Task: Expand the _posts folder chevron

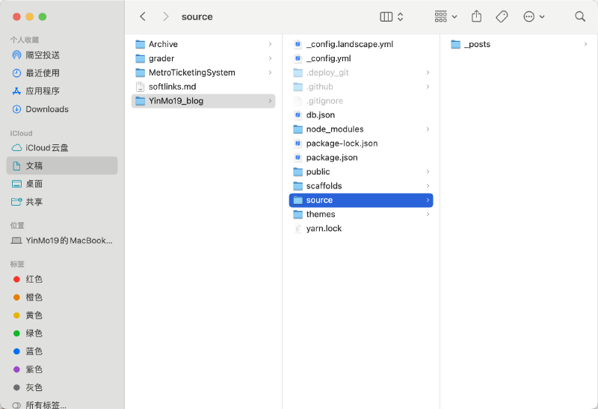Action: click(x=585, y=45)
